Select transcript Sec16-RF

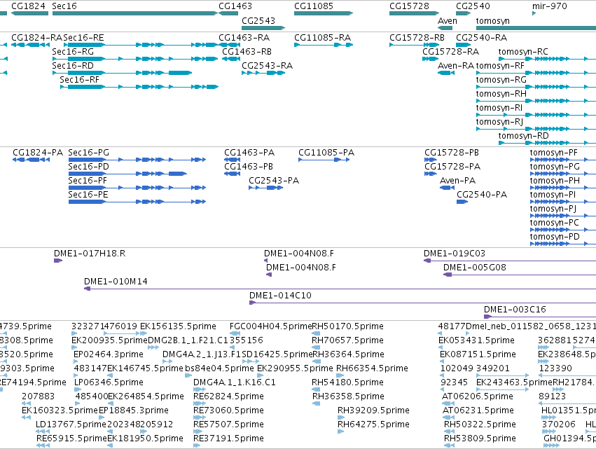[x=79, y=80]
